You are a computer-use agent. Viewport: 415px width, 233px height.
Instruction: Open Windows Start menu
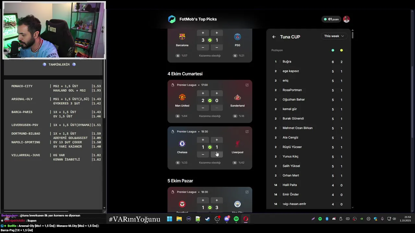[170, 219]
